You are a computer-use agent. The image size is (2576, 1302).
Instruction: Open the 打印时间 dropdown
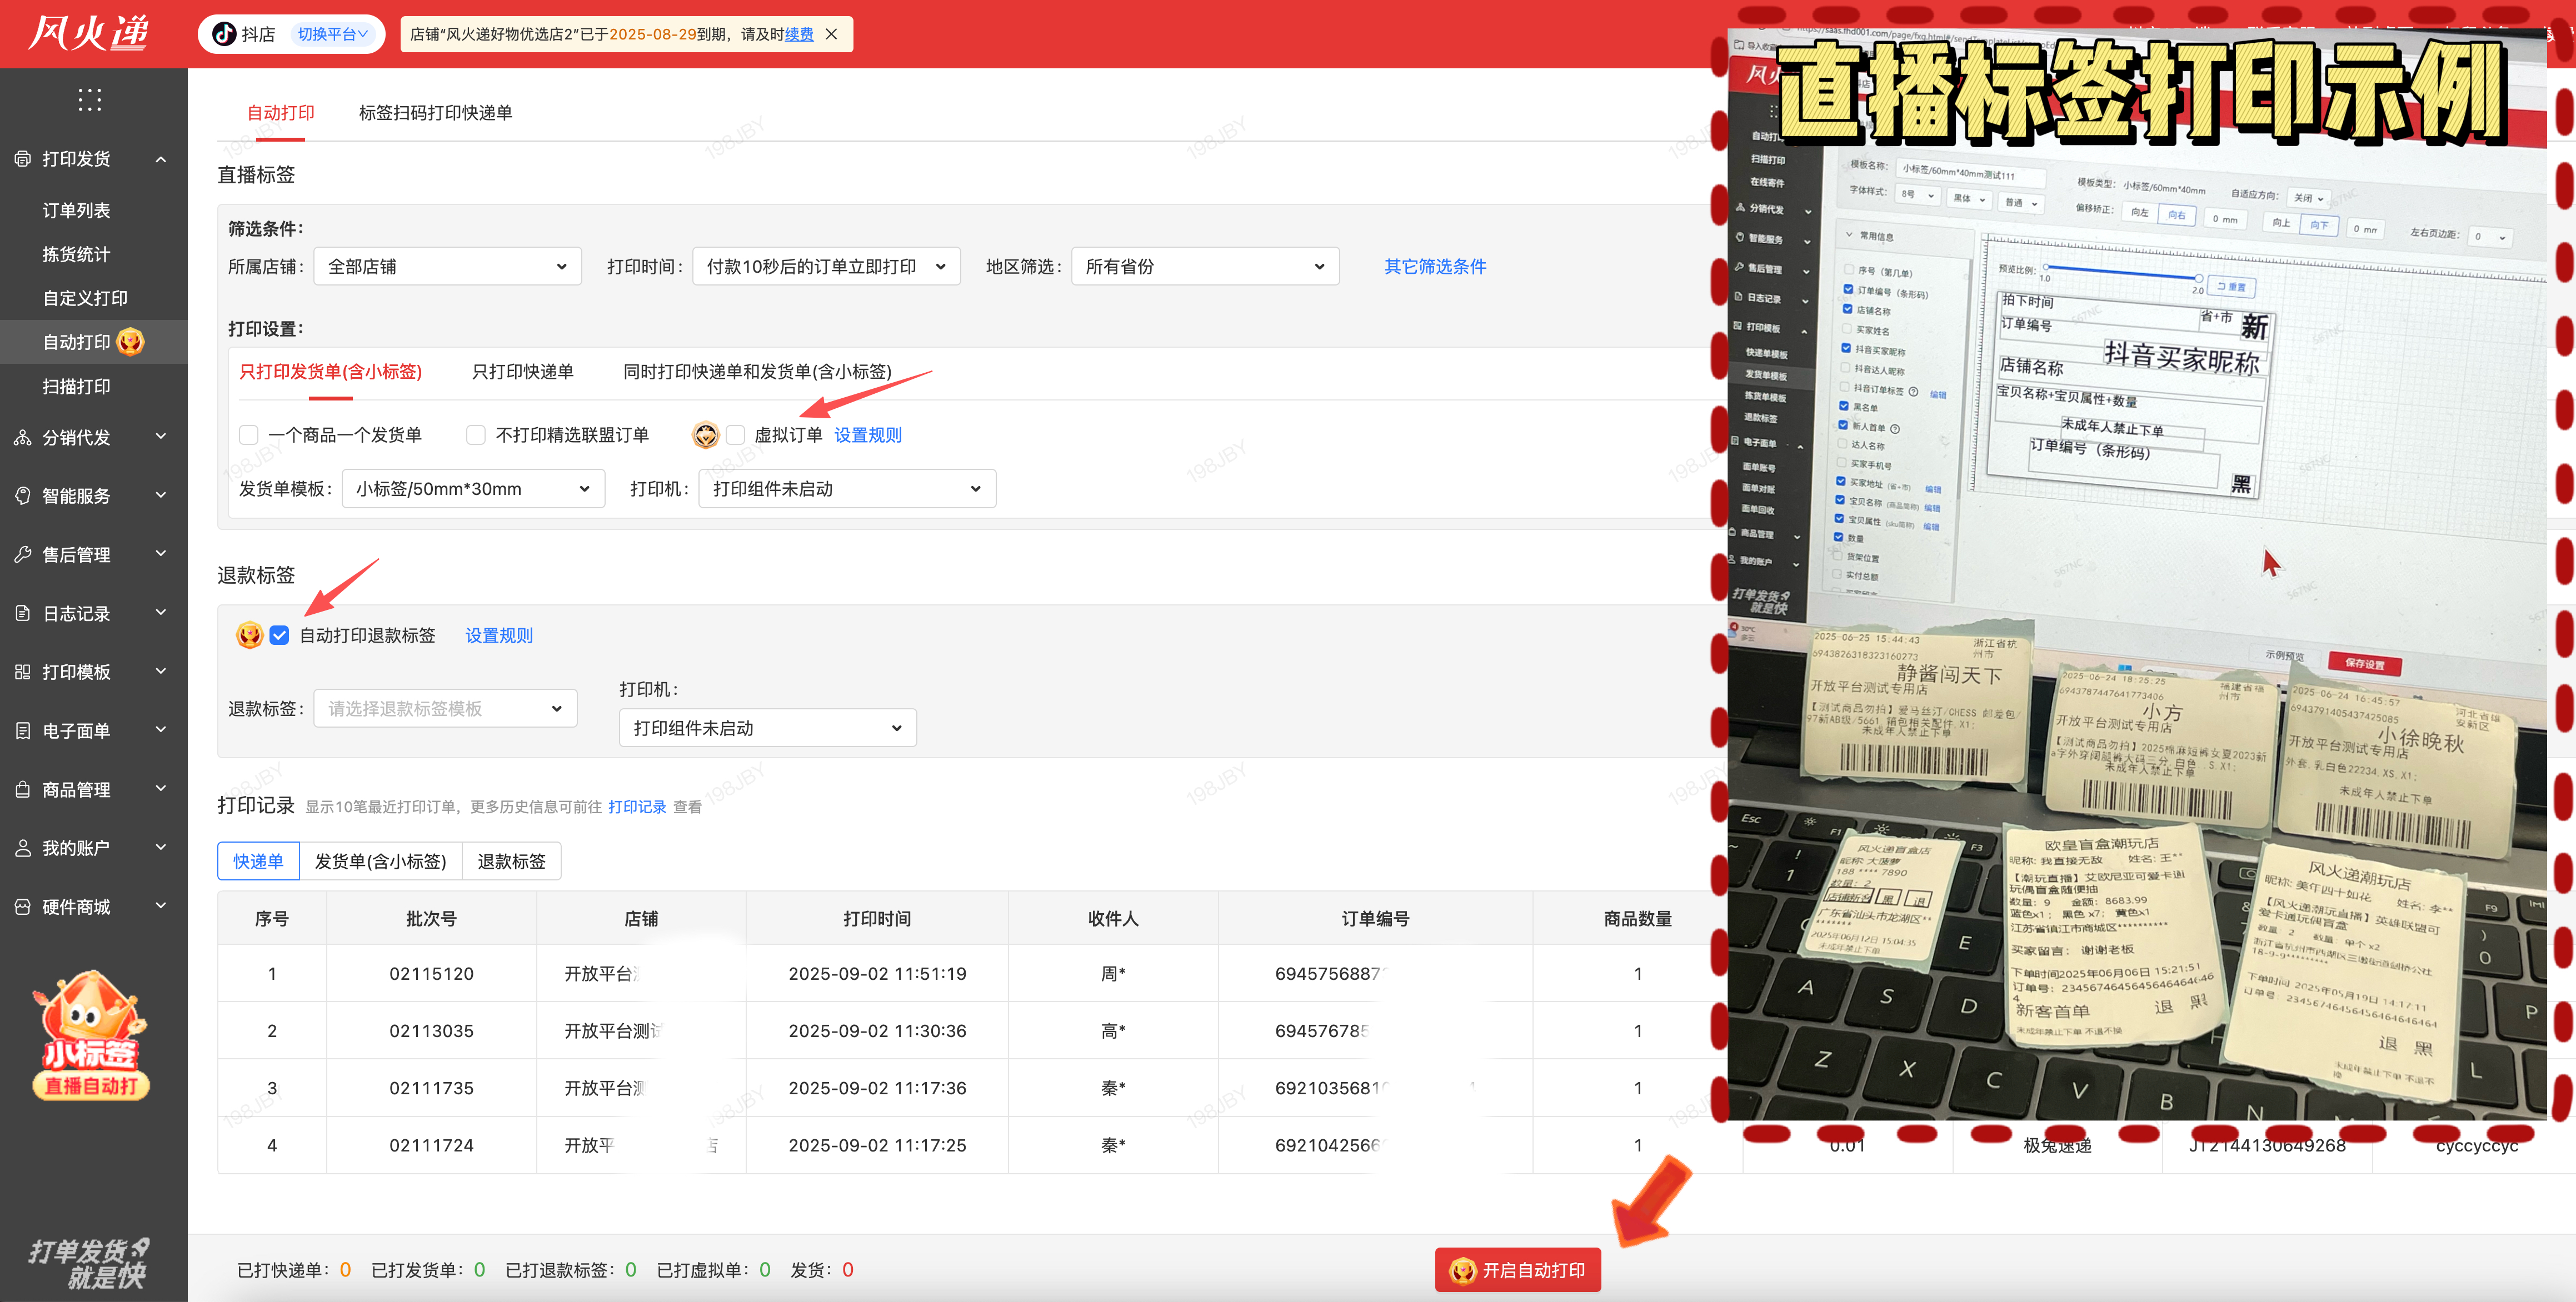tap(826, 266)
